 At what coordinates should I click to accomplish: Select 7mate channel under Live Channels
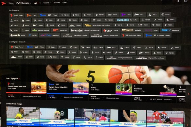click(x=48, y=15)
